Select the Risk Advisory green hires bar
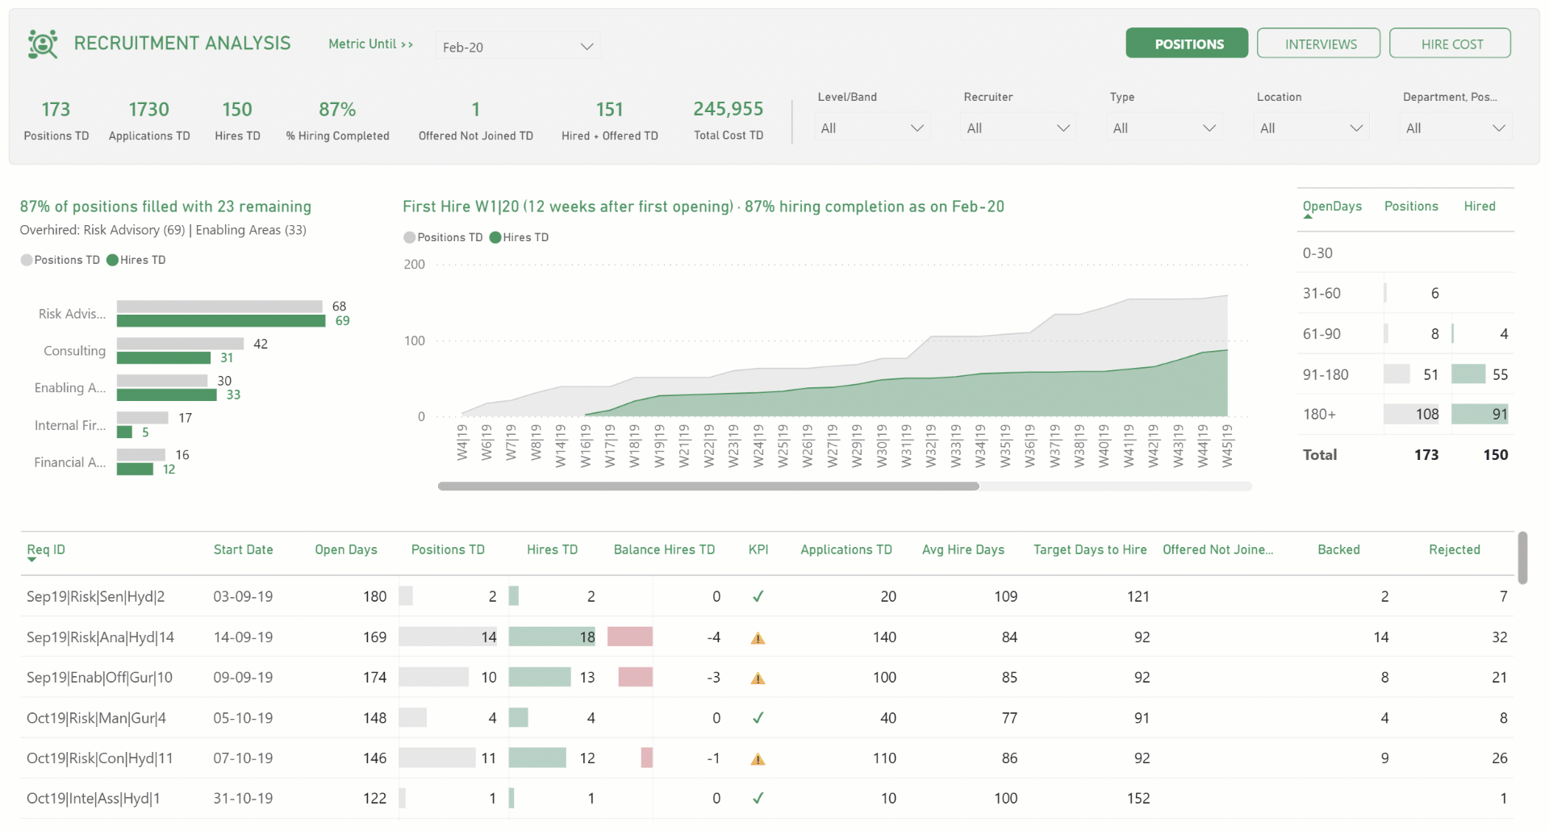1549x831 pixels. [221, 321]
